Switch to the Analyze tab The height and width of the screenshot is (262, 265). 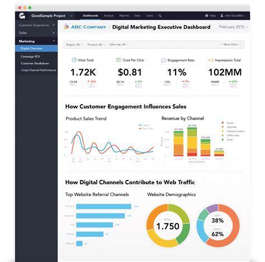pos(108,16)
